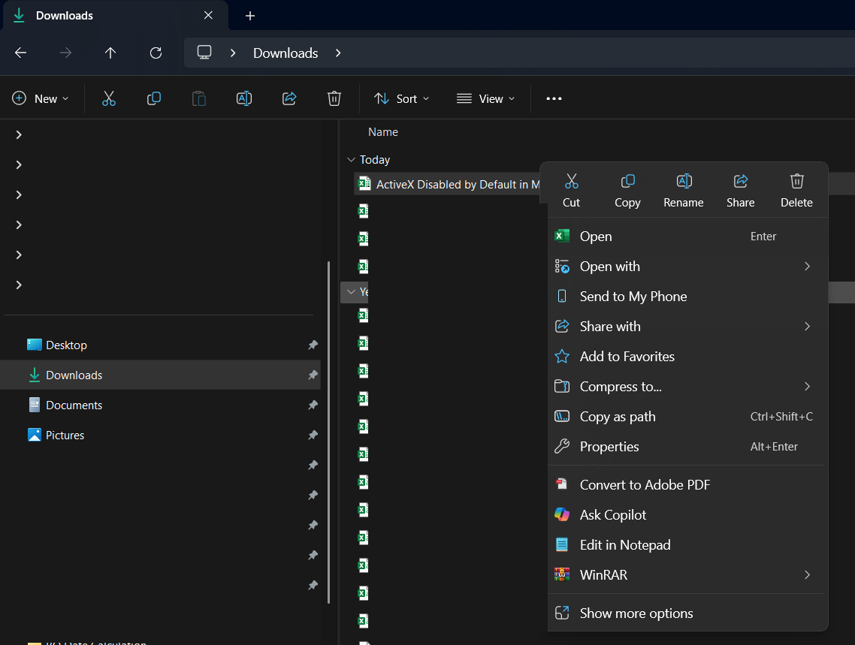Expand WinRAR submenu arrow
855x645 pixels.
click(x=807, y=574)
